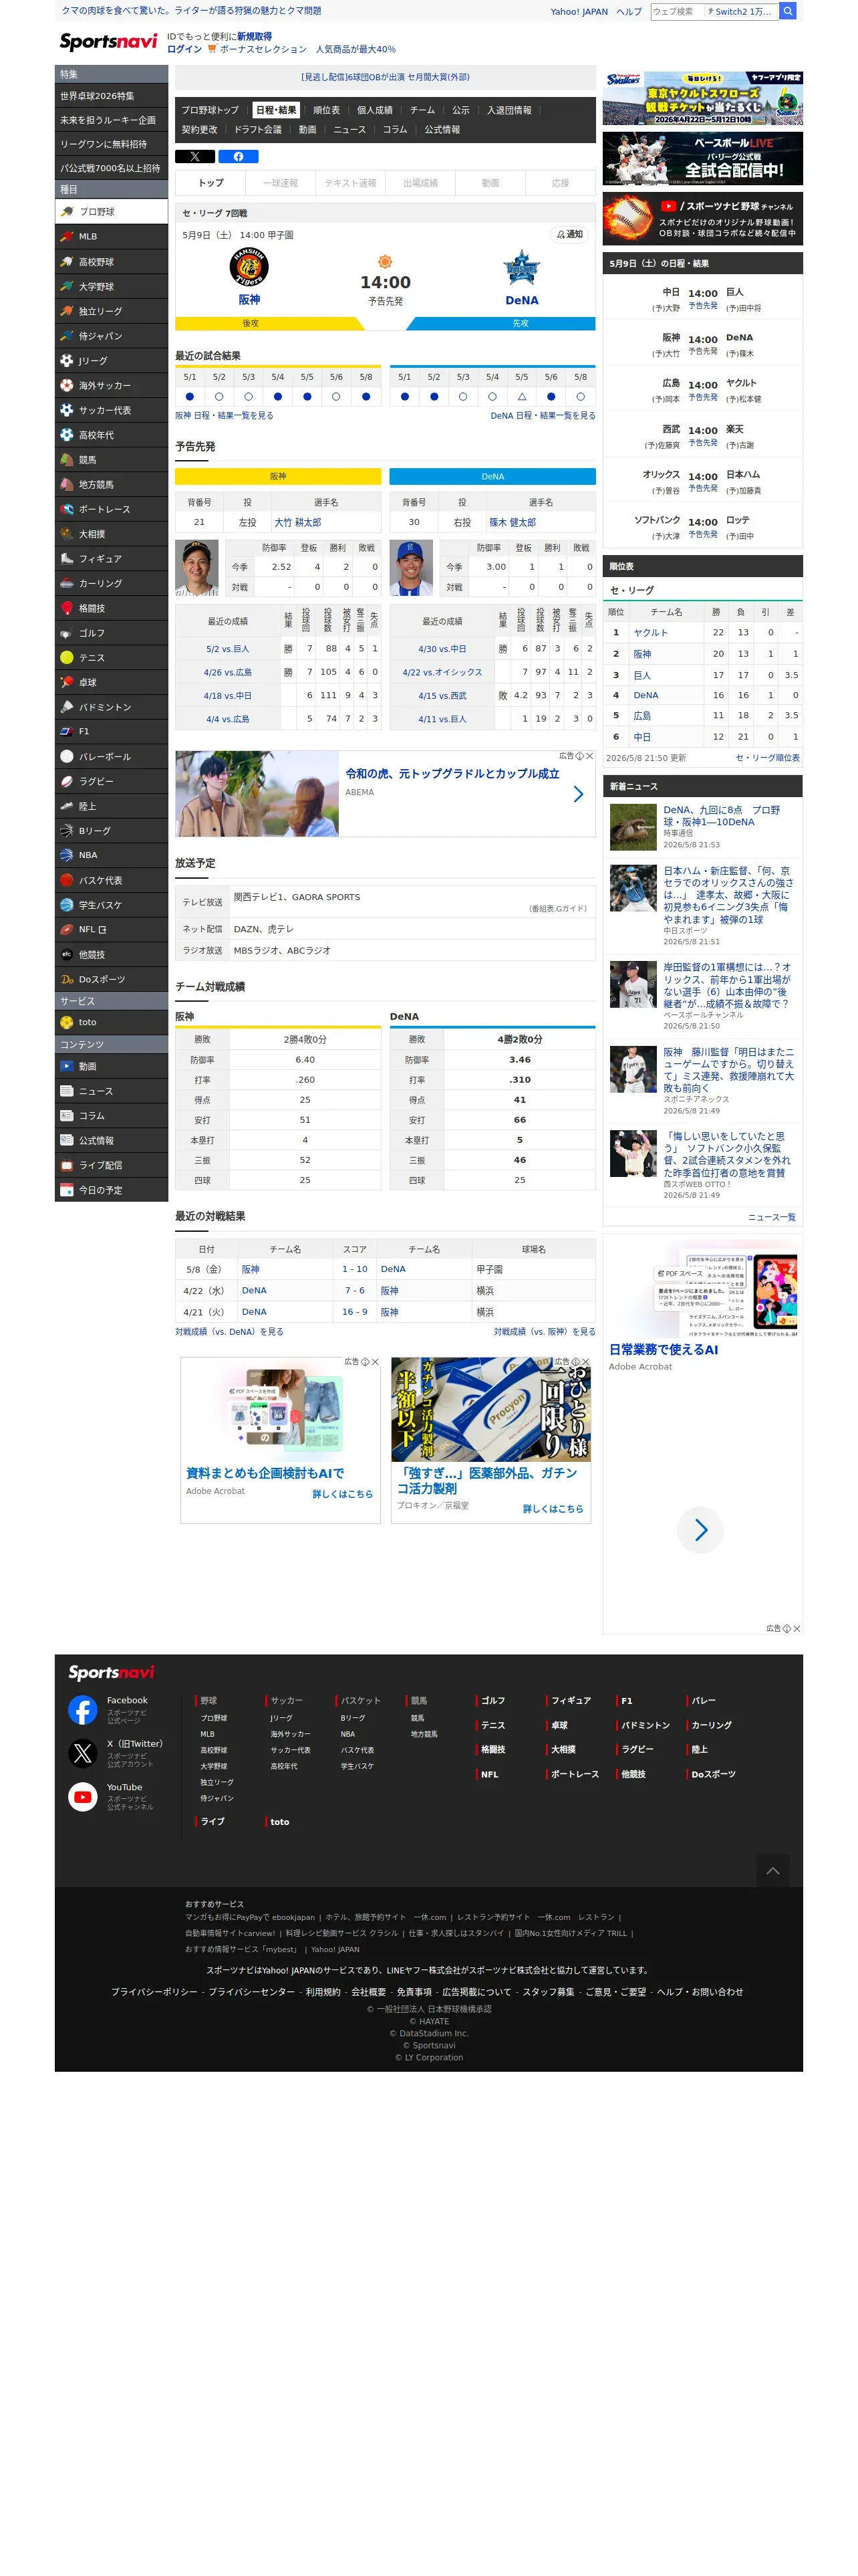Image resolution: width=858 pixels, height=2576 pixels.
Task: Open 個人成績 in baseball navigation
Action: tap(375, 110)
